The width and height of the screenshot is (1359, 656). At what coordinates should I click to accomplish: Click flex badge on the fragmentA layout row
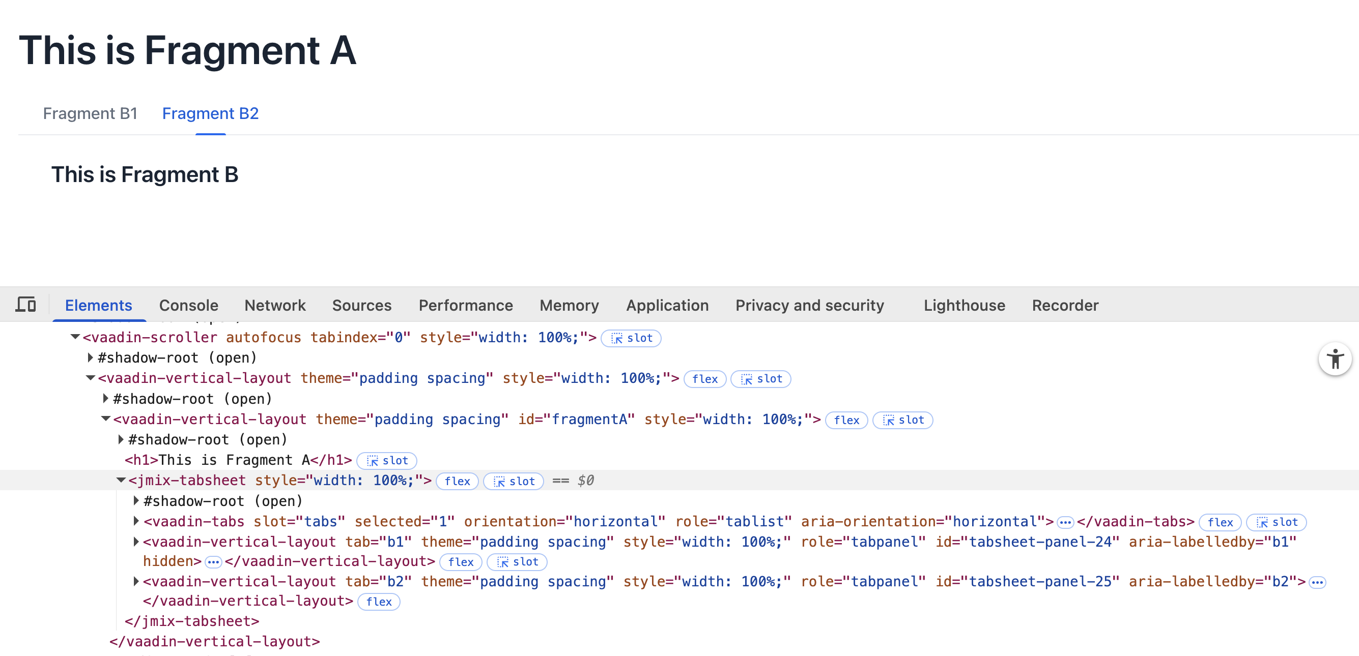846,420
